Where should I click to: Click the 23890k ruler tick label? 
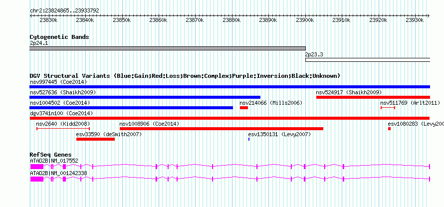pos(268,20)
